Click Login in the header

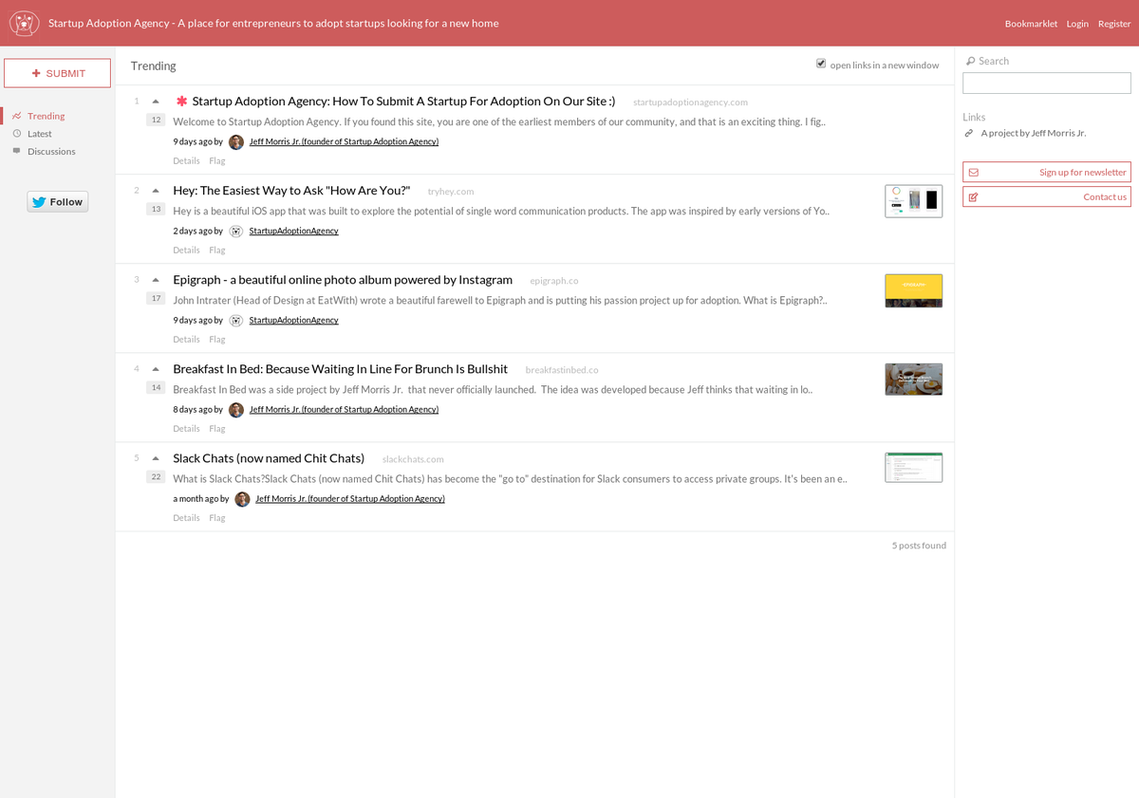click(1077, 24)
